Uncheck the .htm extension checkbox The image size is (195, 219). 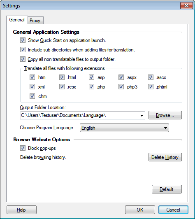(32, 77)
